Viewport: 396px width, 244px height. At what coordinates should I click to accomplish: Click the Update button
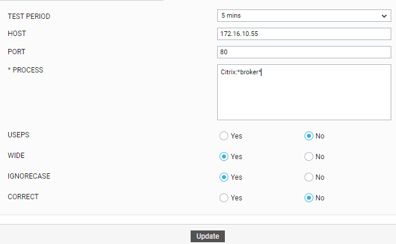[208, 236]
